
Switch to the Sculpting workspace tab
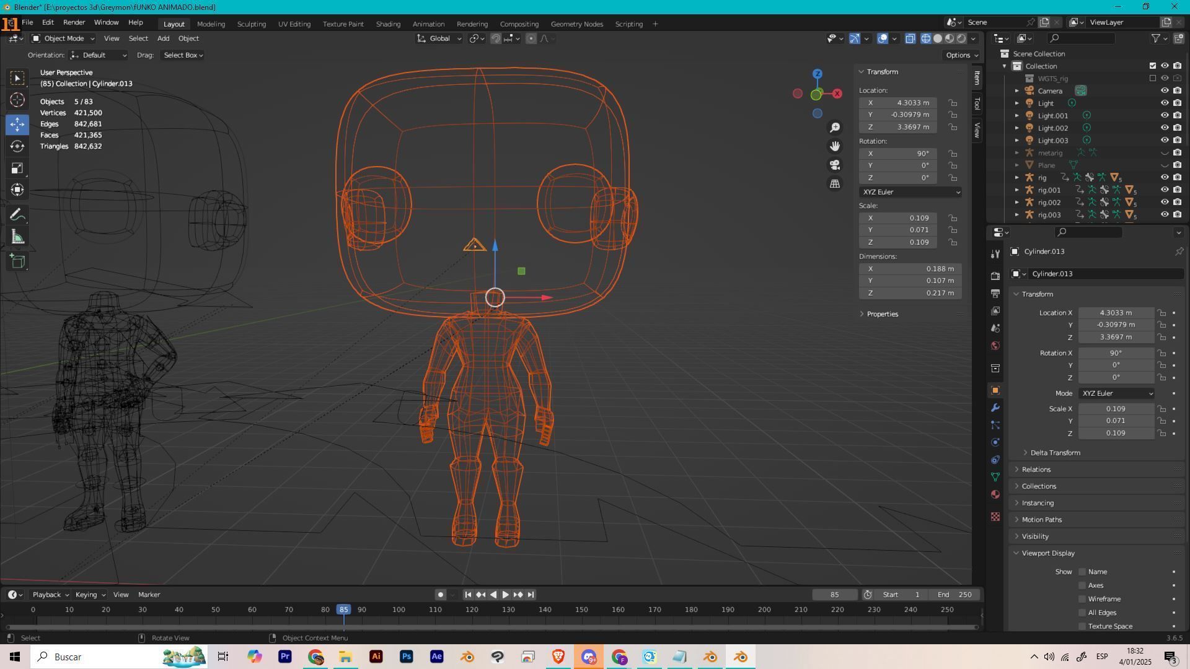click(x=251, y=24)
